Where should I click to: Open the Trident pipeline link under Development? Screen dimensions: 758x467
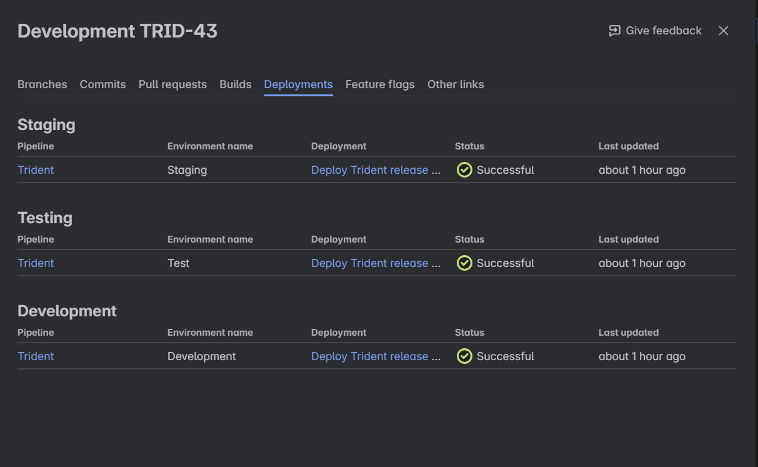[x=36, y=356]
